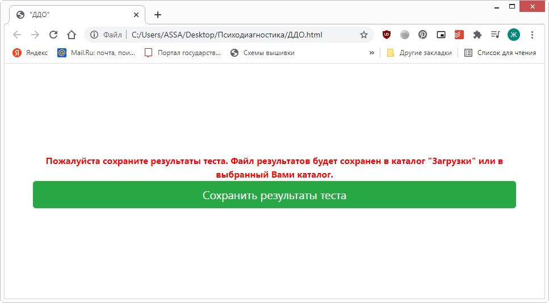The width and height of the screenshot is (549, 303).
Task: Open the Pinterest extension
Action: [422, 35]
